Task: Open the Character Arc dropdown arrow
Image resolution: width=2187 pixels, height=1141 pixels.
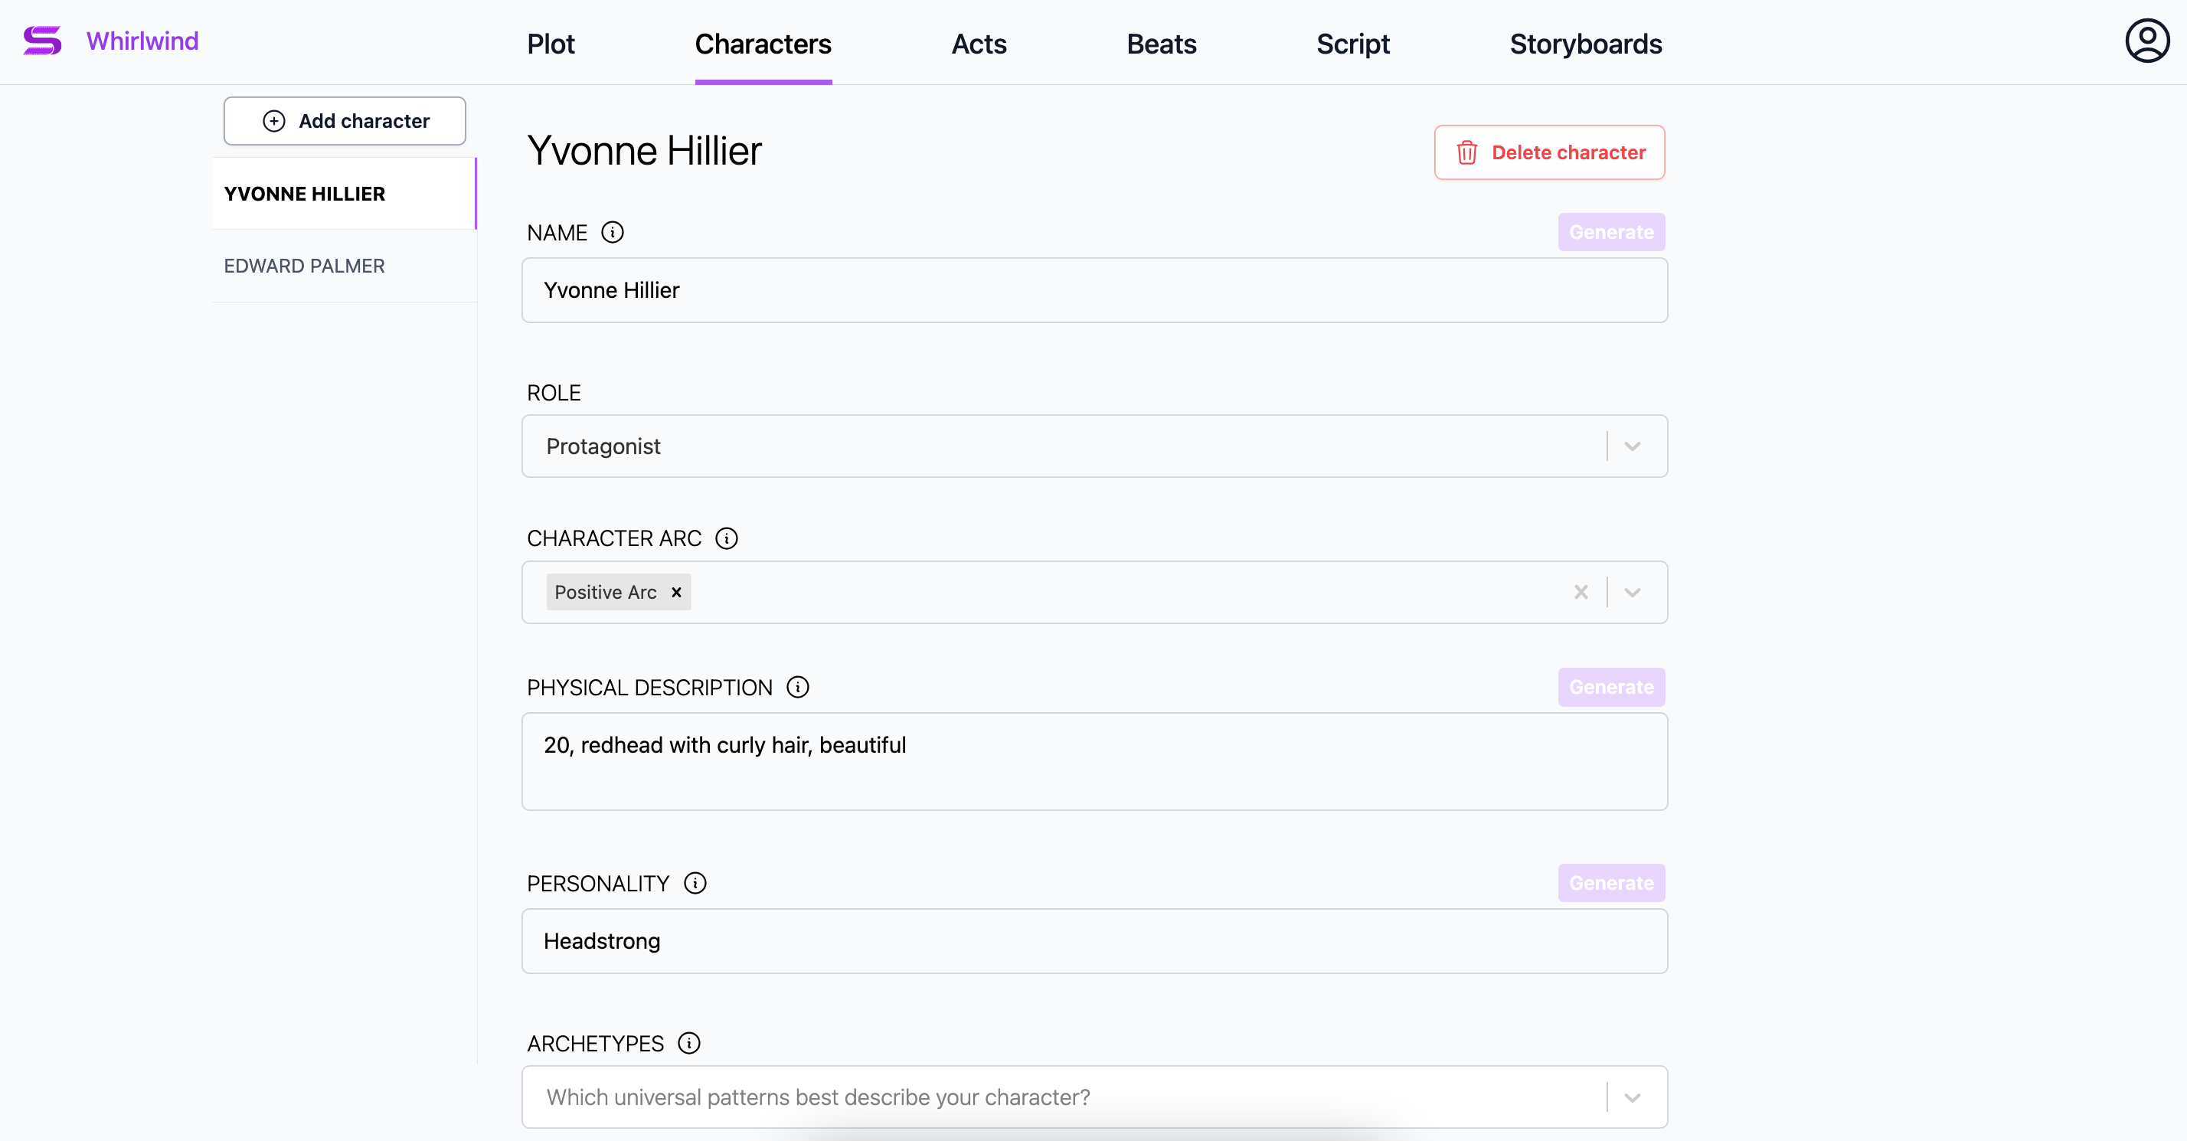Action: (x=1632, y=592)
